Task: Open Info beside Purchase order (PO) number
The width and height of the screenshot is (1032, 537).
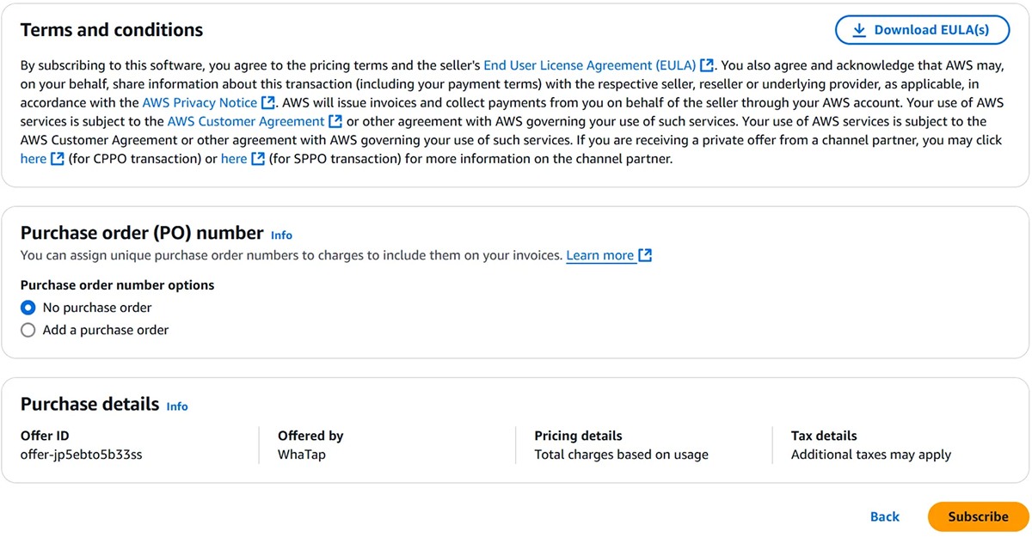Action: point(281,235)
